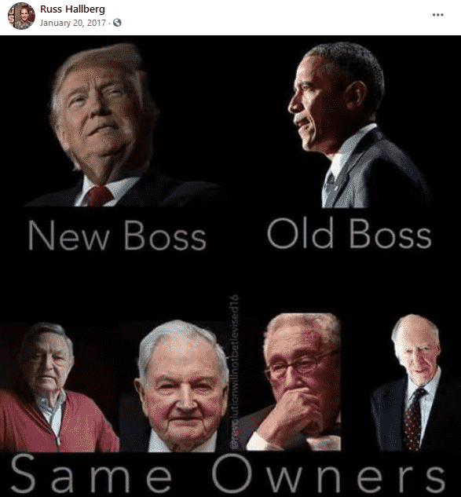Click the vertical watermark text in image
The image size is (461, 497).
pyautogui.click(x=235, y=371)
